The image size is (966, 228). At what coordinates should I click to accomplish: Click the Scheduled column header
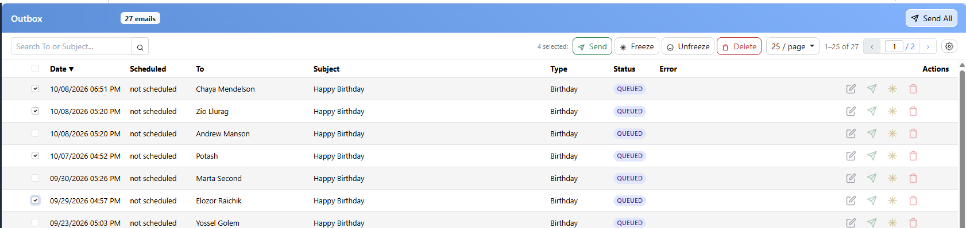[148, 69]
